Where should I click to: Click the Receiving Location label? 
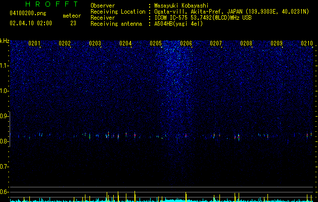[x=118, y=12]
